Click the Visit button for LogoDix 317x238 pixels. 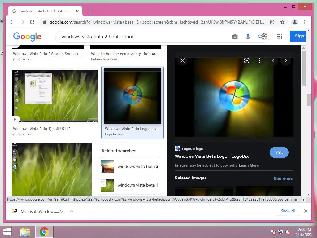click(279, 152)
